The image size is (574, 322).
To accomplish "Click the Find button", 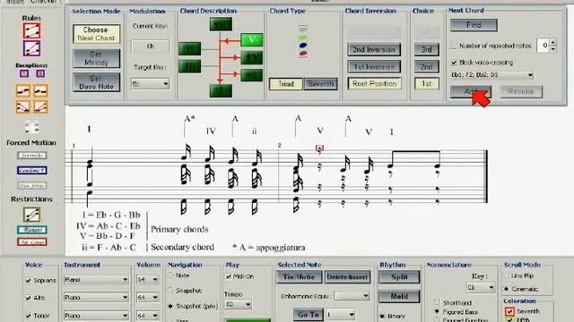I will coord(474,25).
